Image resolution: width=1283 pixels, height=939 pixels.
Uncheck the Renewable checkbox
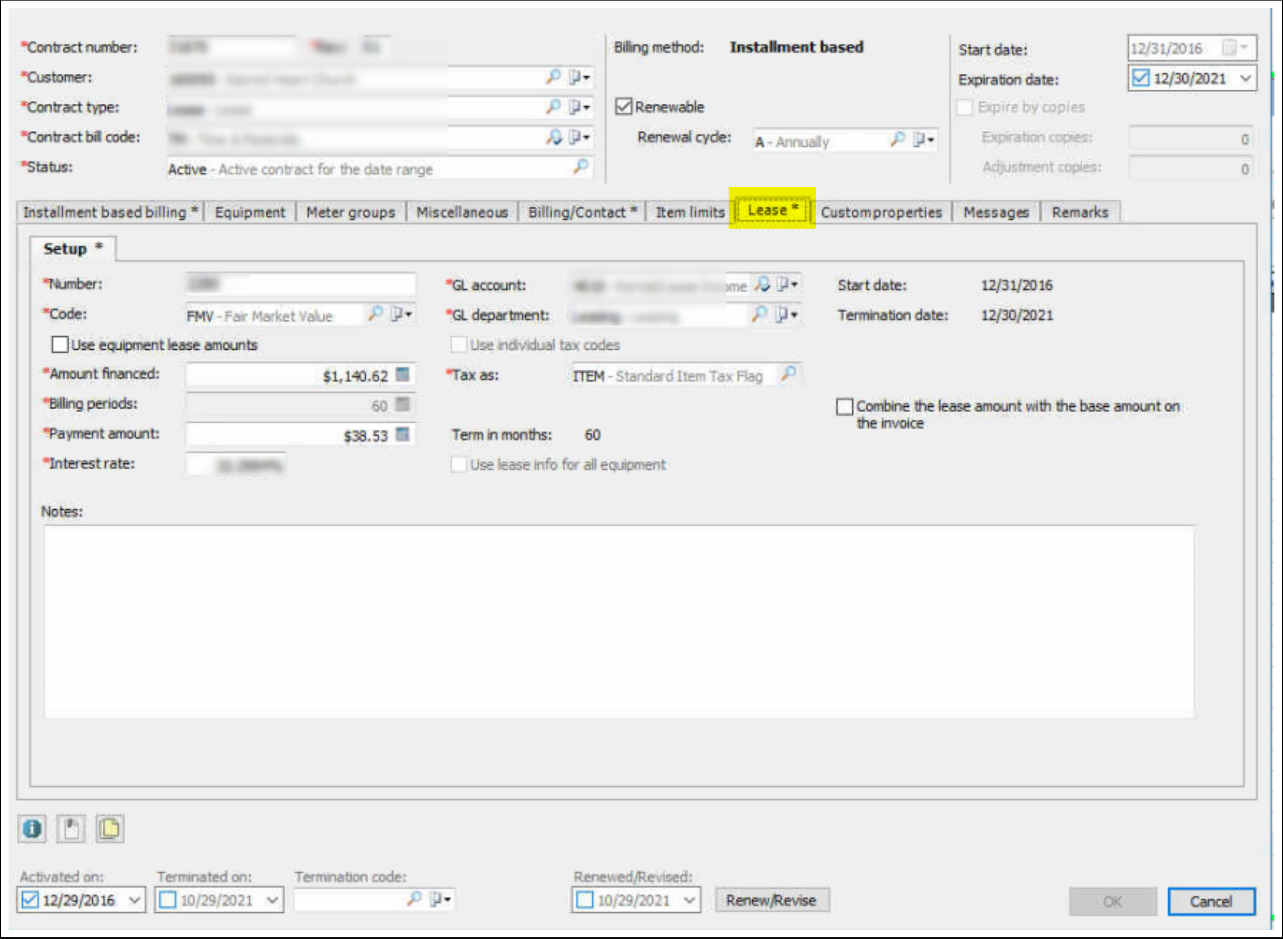(623, 107)
